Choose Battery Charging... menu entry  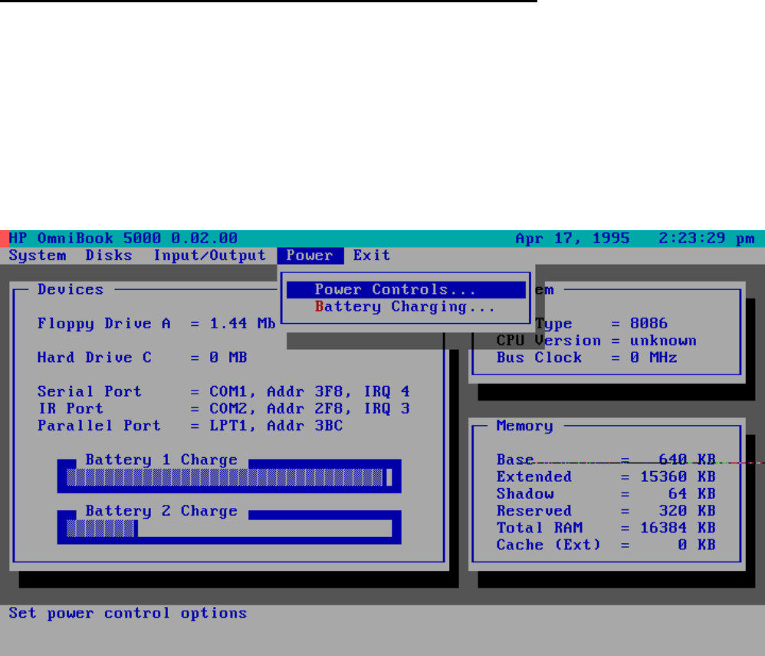click(x=405, y=307)
